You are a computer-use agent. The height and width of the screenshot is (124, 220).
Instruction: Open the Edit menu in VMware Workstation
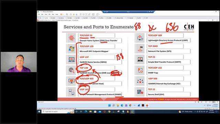coord(42,14)
